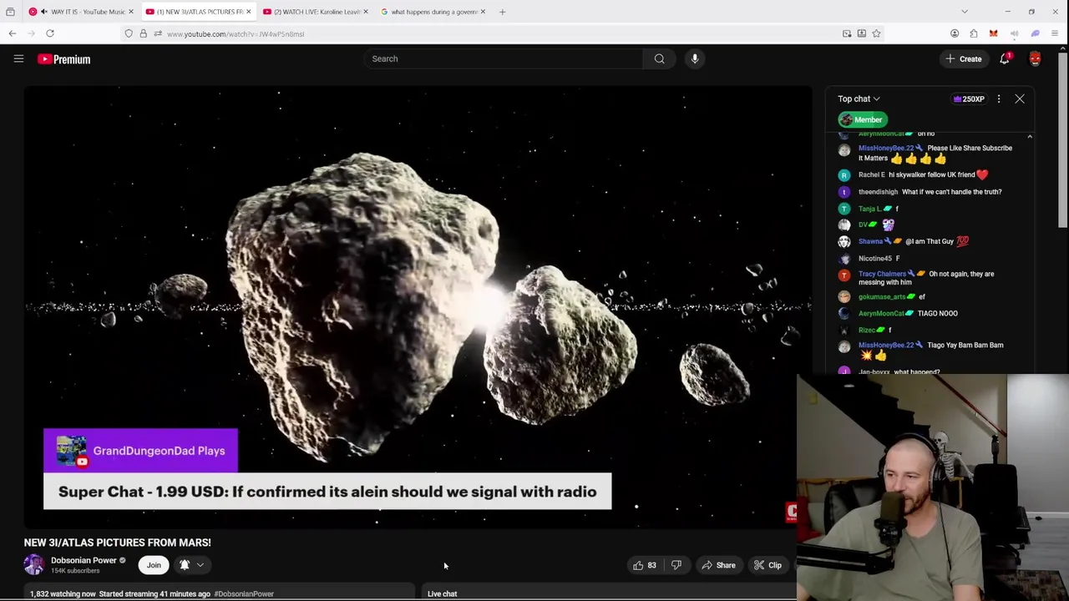
Task: Open Dobsonian Power channel name link
Action: (84, 560)
